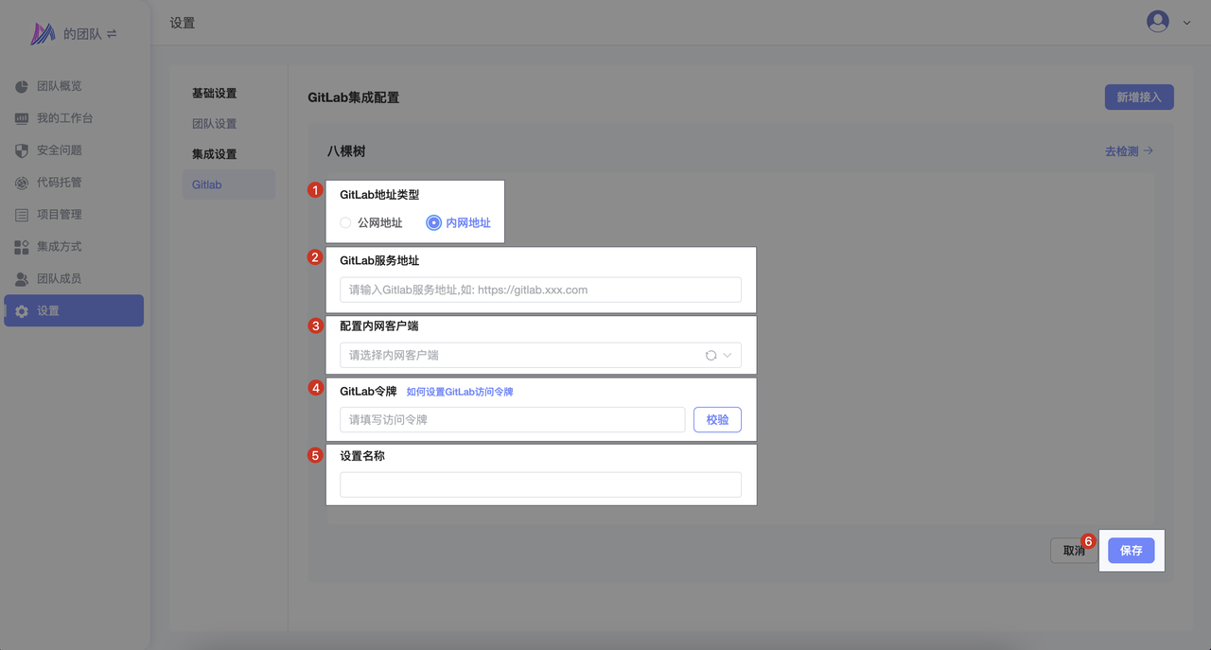Click the 保存 save button

coord(1131,551)
